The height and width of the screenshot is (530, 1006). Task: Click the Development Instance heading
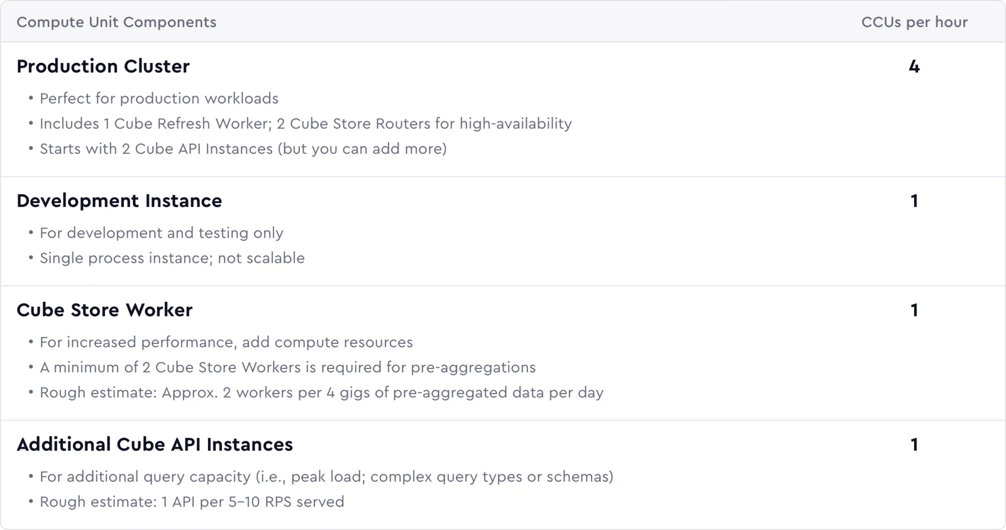(119, 201)
